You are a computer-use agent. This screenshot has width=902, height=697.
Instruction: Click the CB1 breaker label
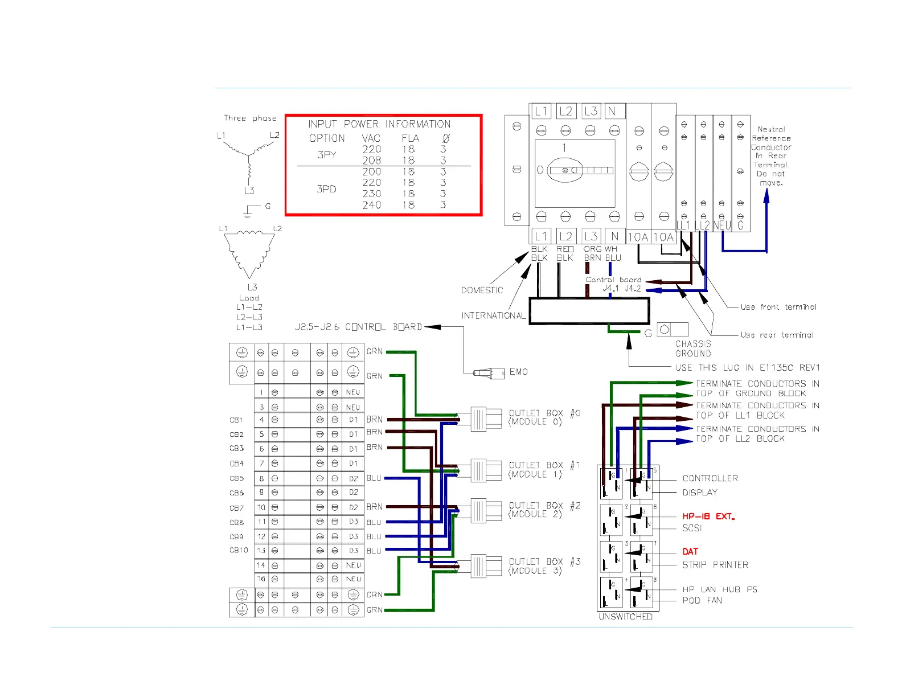236,420
